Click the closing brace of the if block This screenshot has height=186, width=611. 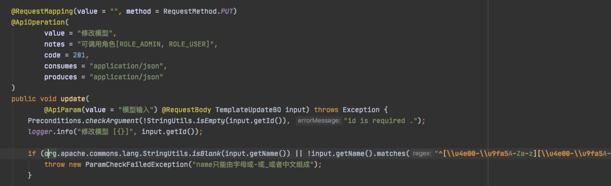pos(30,176)
